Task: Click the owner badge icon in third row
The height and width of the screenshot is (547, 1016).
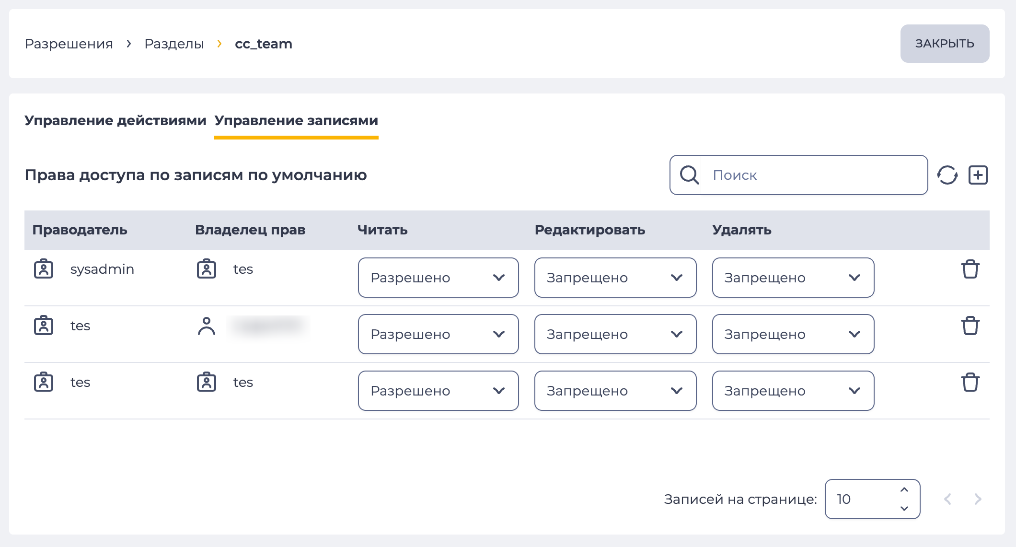Action: (207, 382)
